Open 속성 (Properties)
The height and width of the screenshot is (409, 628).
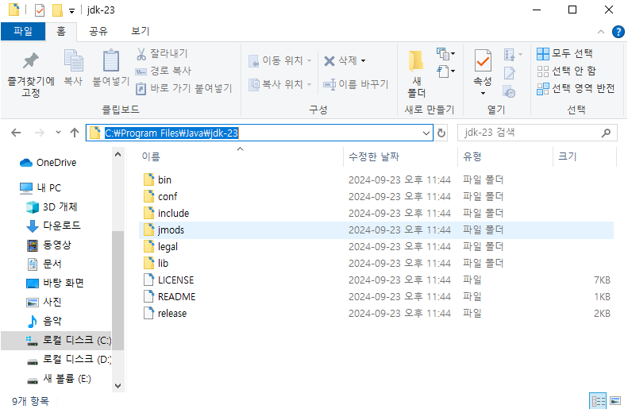click(x=483, y=72)
